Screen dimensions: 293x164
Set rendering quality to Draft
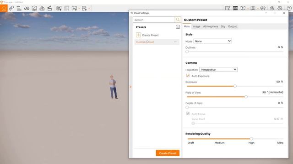click(x=190, y=143)
